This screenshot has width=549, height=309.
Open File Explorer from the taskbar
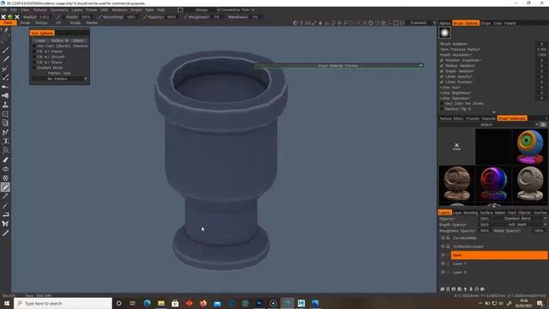click(x=161, y=303)
